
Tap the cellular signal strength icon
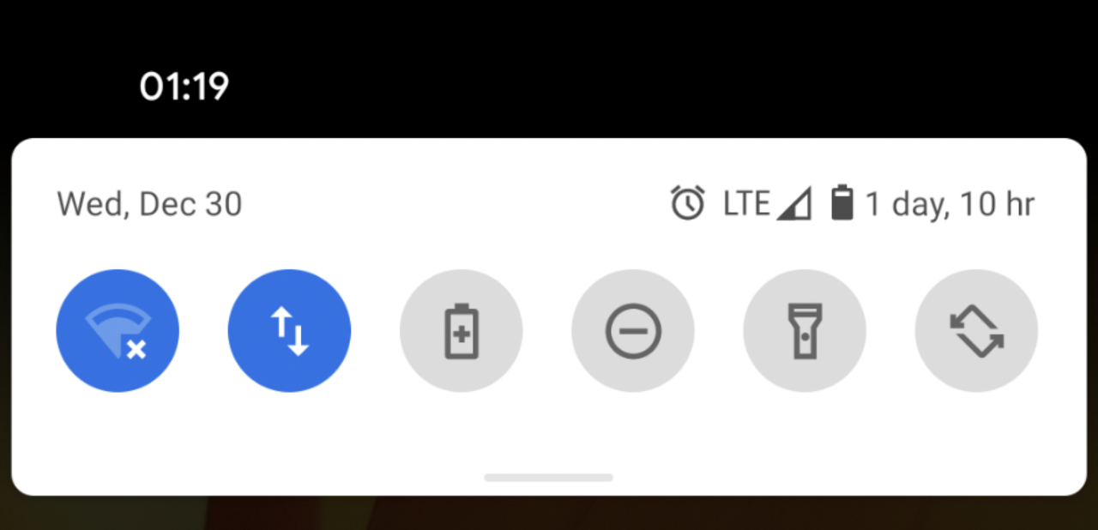point(793,205)
